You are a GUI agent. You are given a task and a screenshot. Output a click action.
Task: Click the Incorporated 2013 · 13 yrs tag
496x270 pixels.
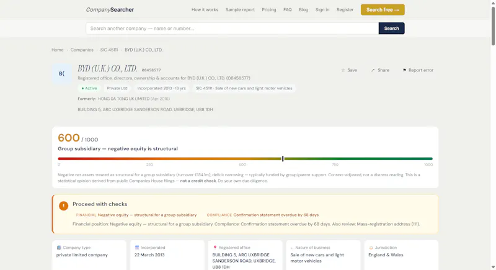tap(161, 88)
